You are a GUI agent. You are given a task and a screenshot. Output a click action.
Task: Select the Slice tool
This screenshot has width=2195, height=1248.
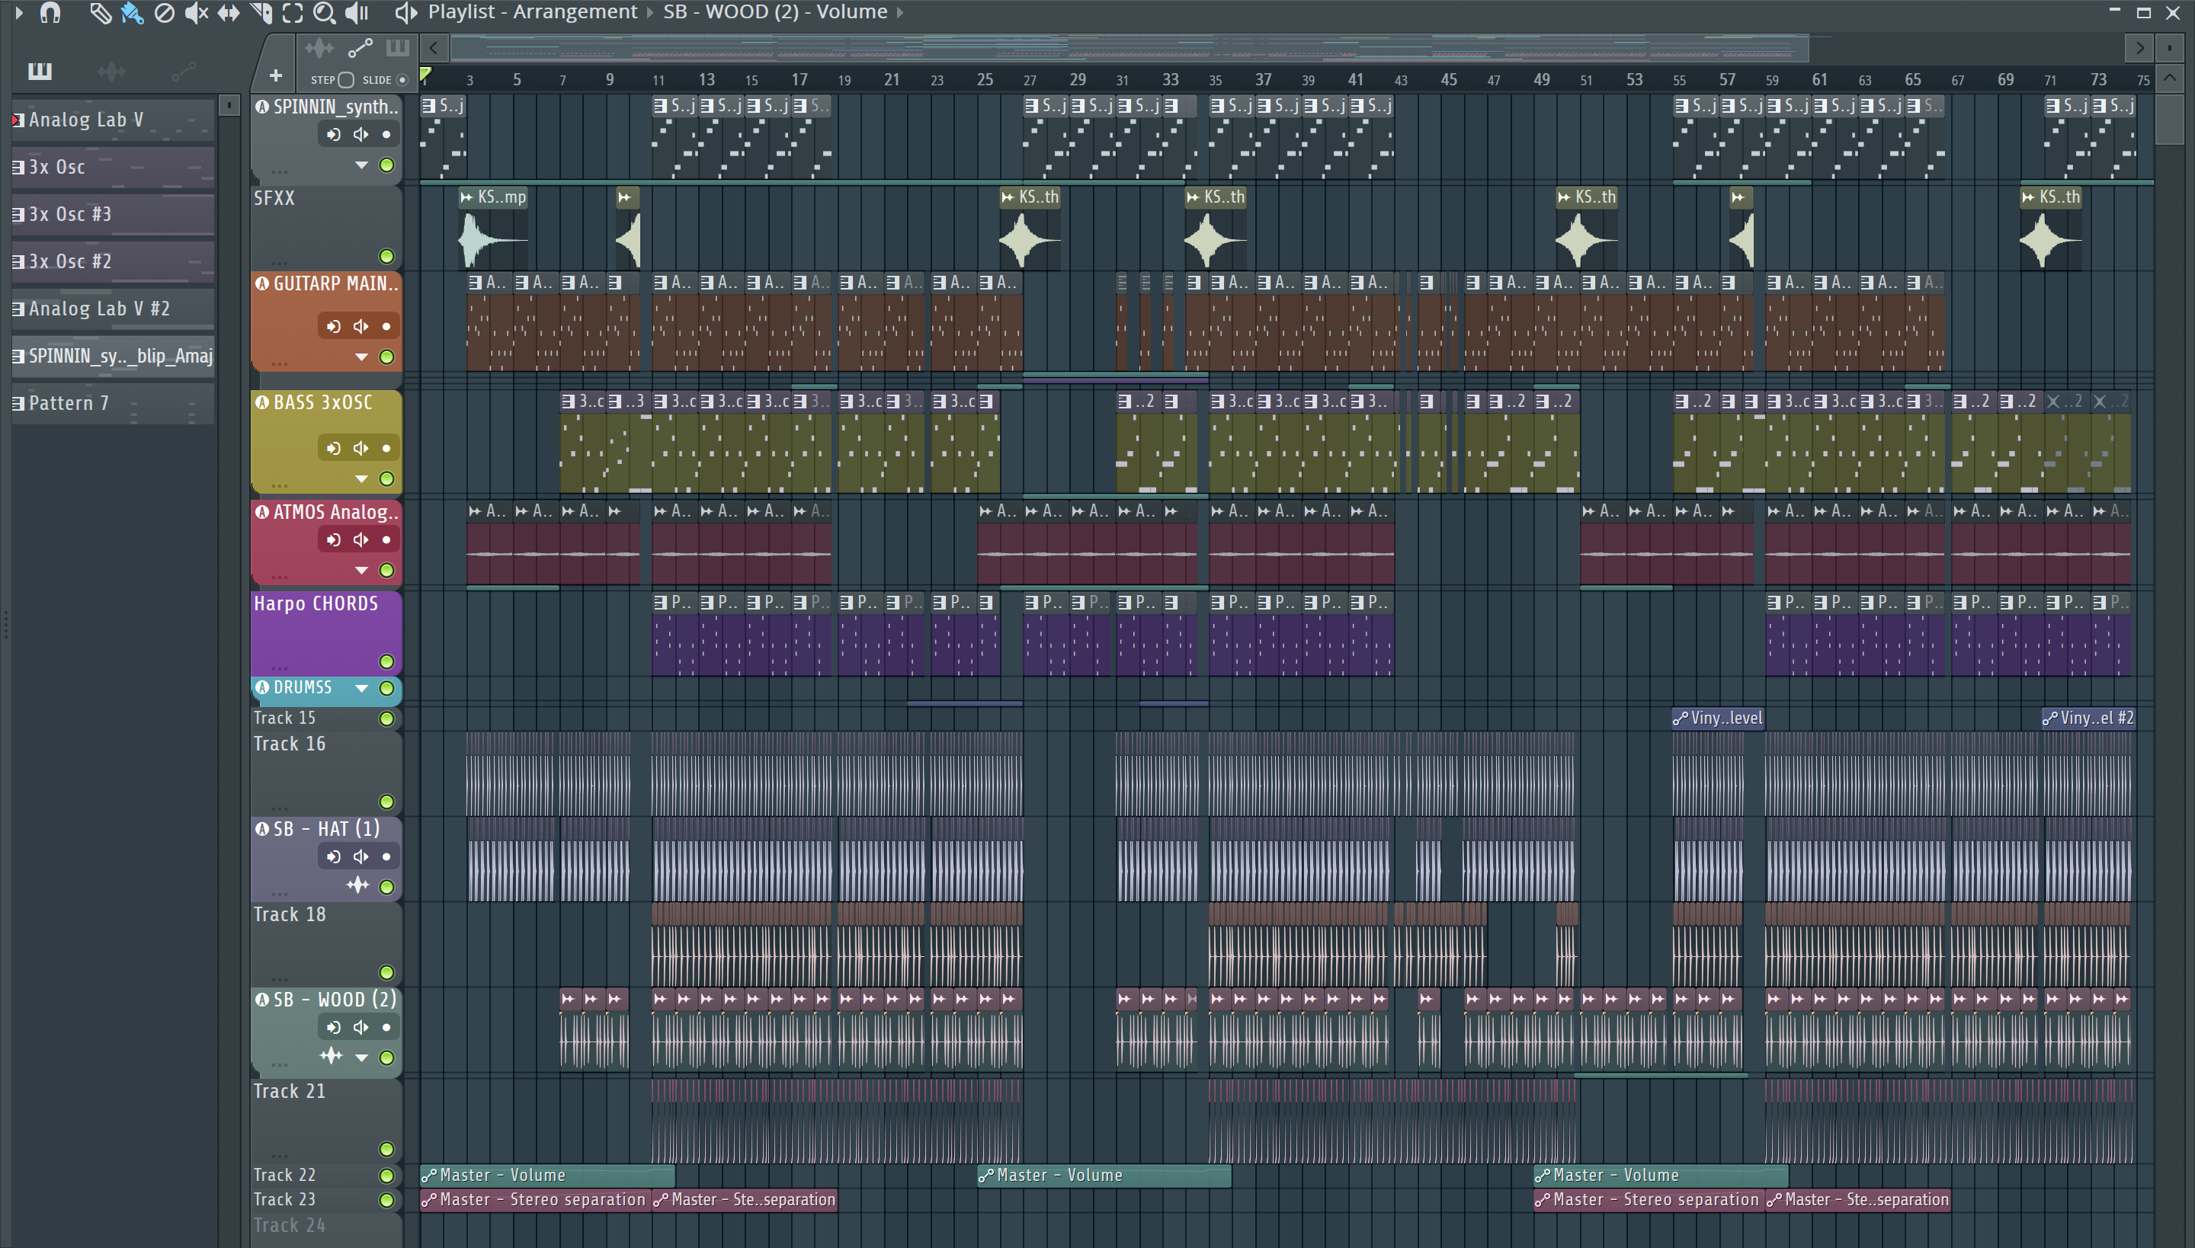[261, 13]
